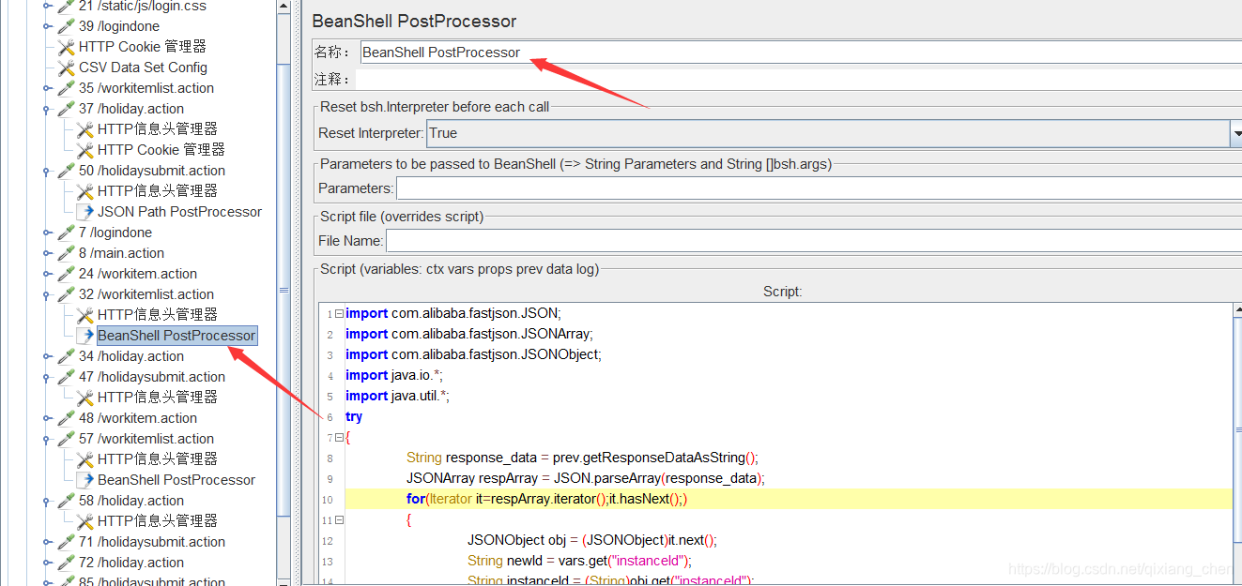
Task: Click sampler icon of 8 /main.action
Action: [x=66, y=253]
